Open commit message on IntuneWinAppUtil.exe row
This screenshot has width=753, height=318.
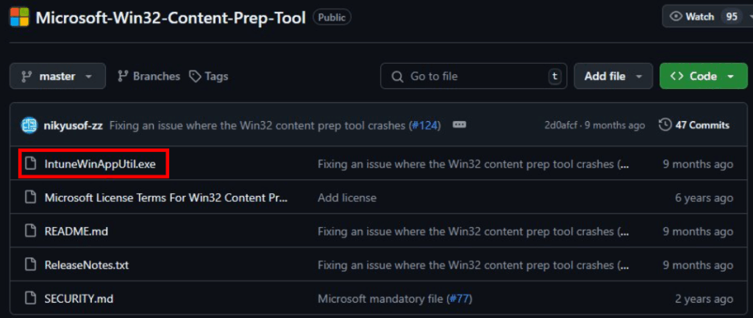coord(474,165)
